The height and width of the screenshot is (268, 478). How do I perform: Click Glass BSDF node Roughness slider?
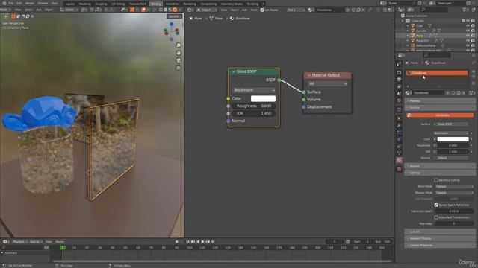(254, 106)
